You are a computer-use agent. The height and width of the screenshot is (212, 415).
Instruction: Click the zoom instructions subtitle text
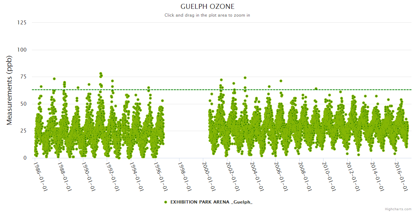(x=207, y=15)
